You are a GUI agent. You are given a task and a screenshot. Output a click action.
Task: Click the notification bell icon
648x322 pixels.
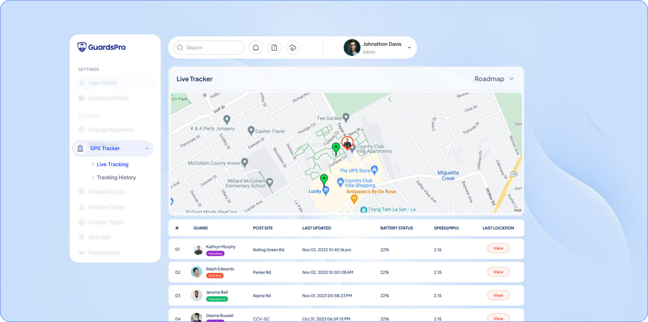pyautogui.click(x=256, y=48)
